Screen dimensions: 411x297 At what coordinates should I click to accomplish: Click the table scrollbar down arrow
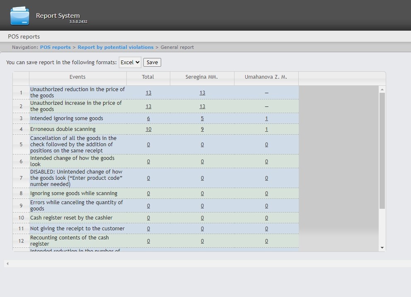382,248
